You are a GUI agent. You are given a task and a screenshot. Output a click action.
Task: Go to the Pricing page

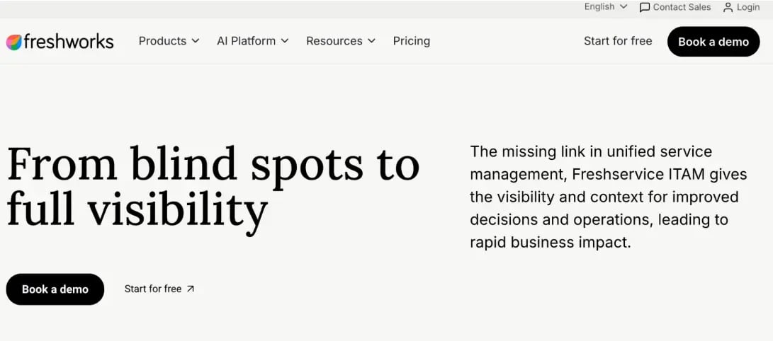coord(411,41)
